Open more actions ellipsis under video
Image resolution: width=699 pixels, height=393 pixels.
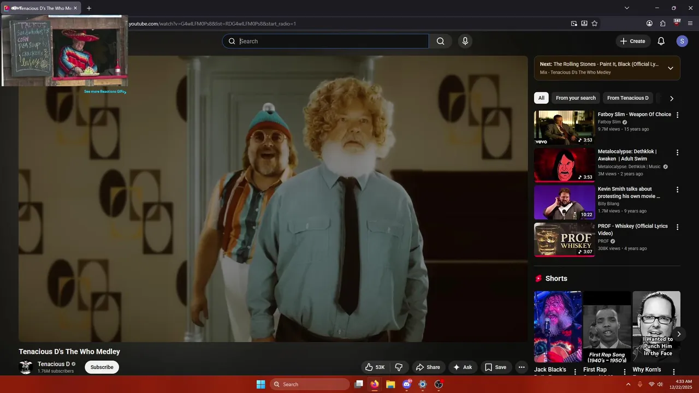coord(522,367)
